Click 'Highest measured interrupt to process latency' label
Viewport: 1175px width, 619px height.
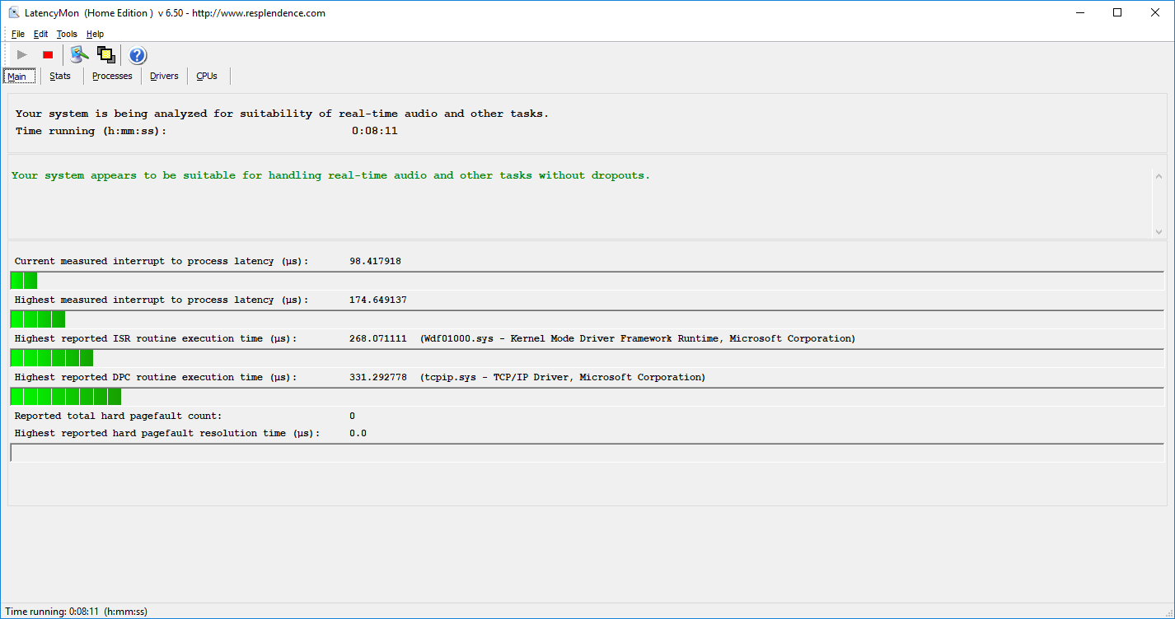tap(162, 300)
